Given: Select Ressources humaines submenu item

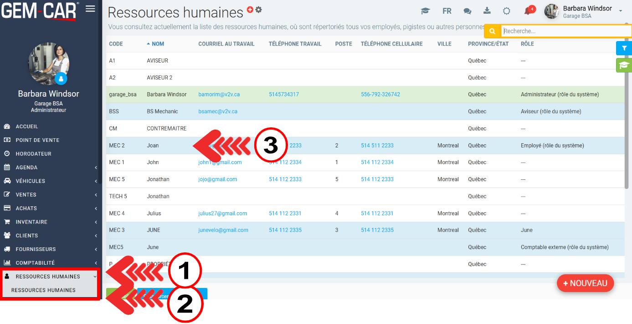Looking at the screenshot, I should click(43, 290).
